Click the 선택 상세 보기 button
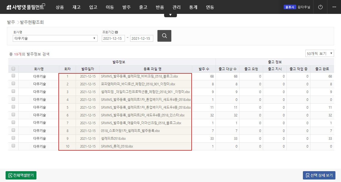The width and height of the screenshot is (341, 182). point(319,175)
